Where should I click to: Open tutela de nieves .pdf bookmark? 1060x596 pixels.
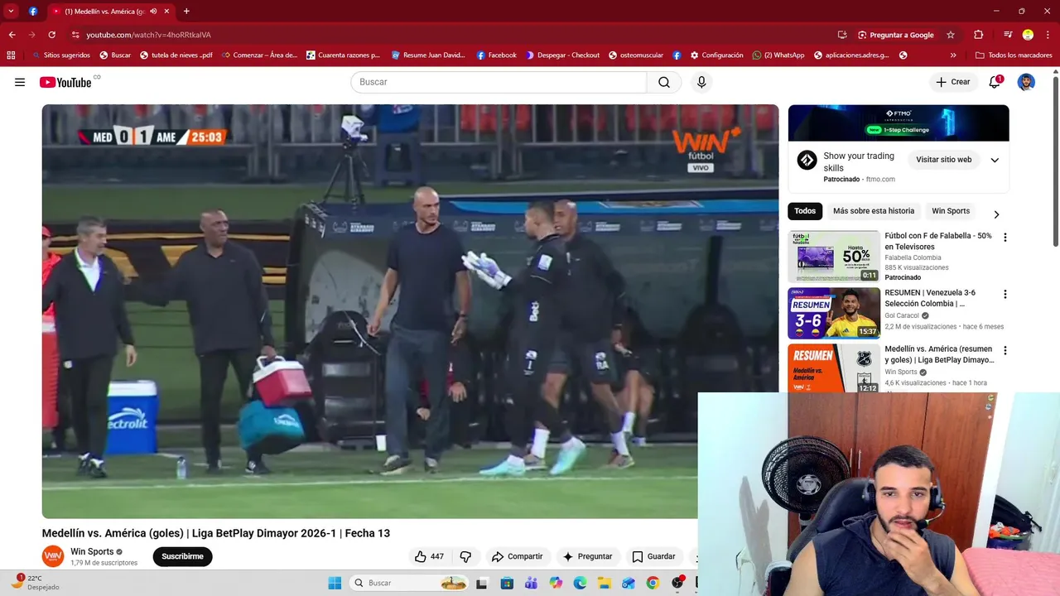pos(176,55)
